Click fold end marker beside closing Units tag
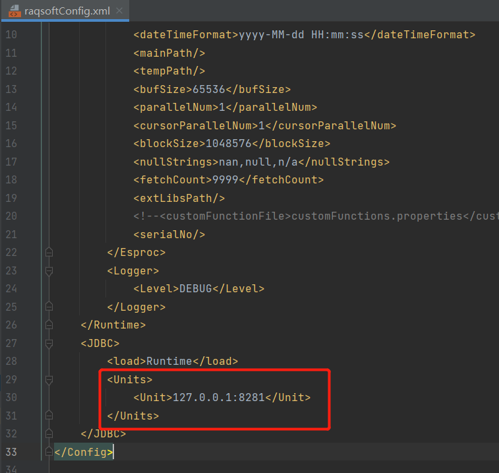Screen dimensions: 499x473 click(49, 416)
